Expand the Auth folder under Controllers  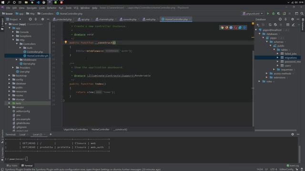click(x=20, y=47)
